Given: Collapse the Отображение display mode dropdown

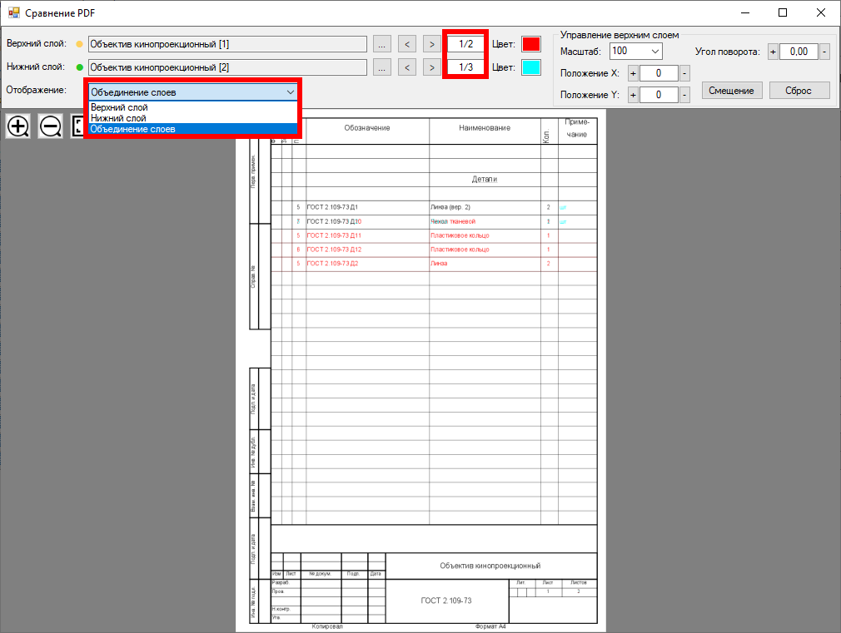Looking at the screenshot, I should tap(290, 92).
